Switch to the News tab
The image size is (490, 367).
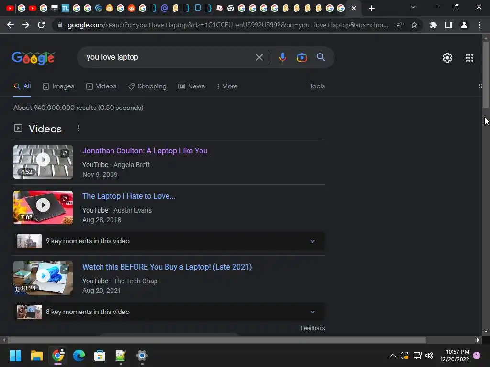(x=191, y=86)
